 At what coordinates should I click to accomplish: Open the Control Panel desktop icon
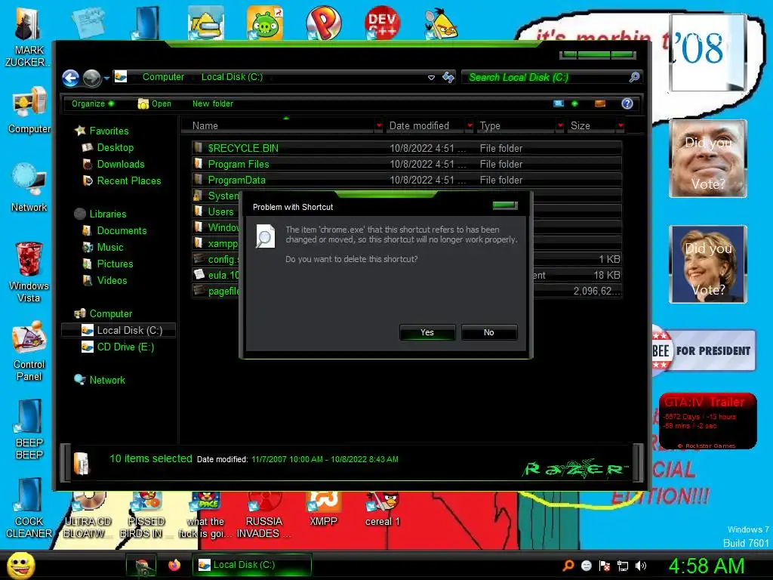[x=29, y=351]
